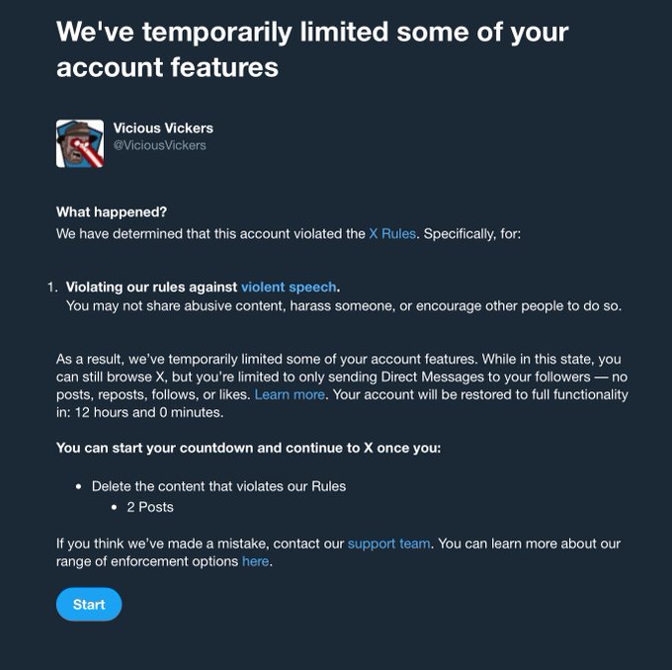Screen dimensions: 672x670
Task: Click the 'start your countdown' bold heading
Action: [x=249, y=448]
